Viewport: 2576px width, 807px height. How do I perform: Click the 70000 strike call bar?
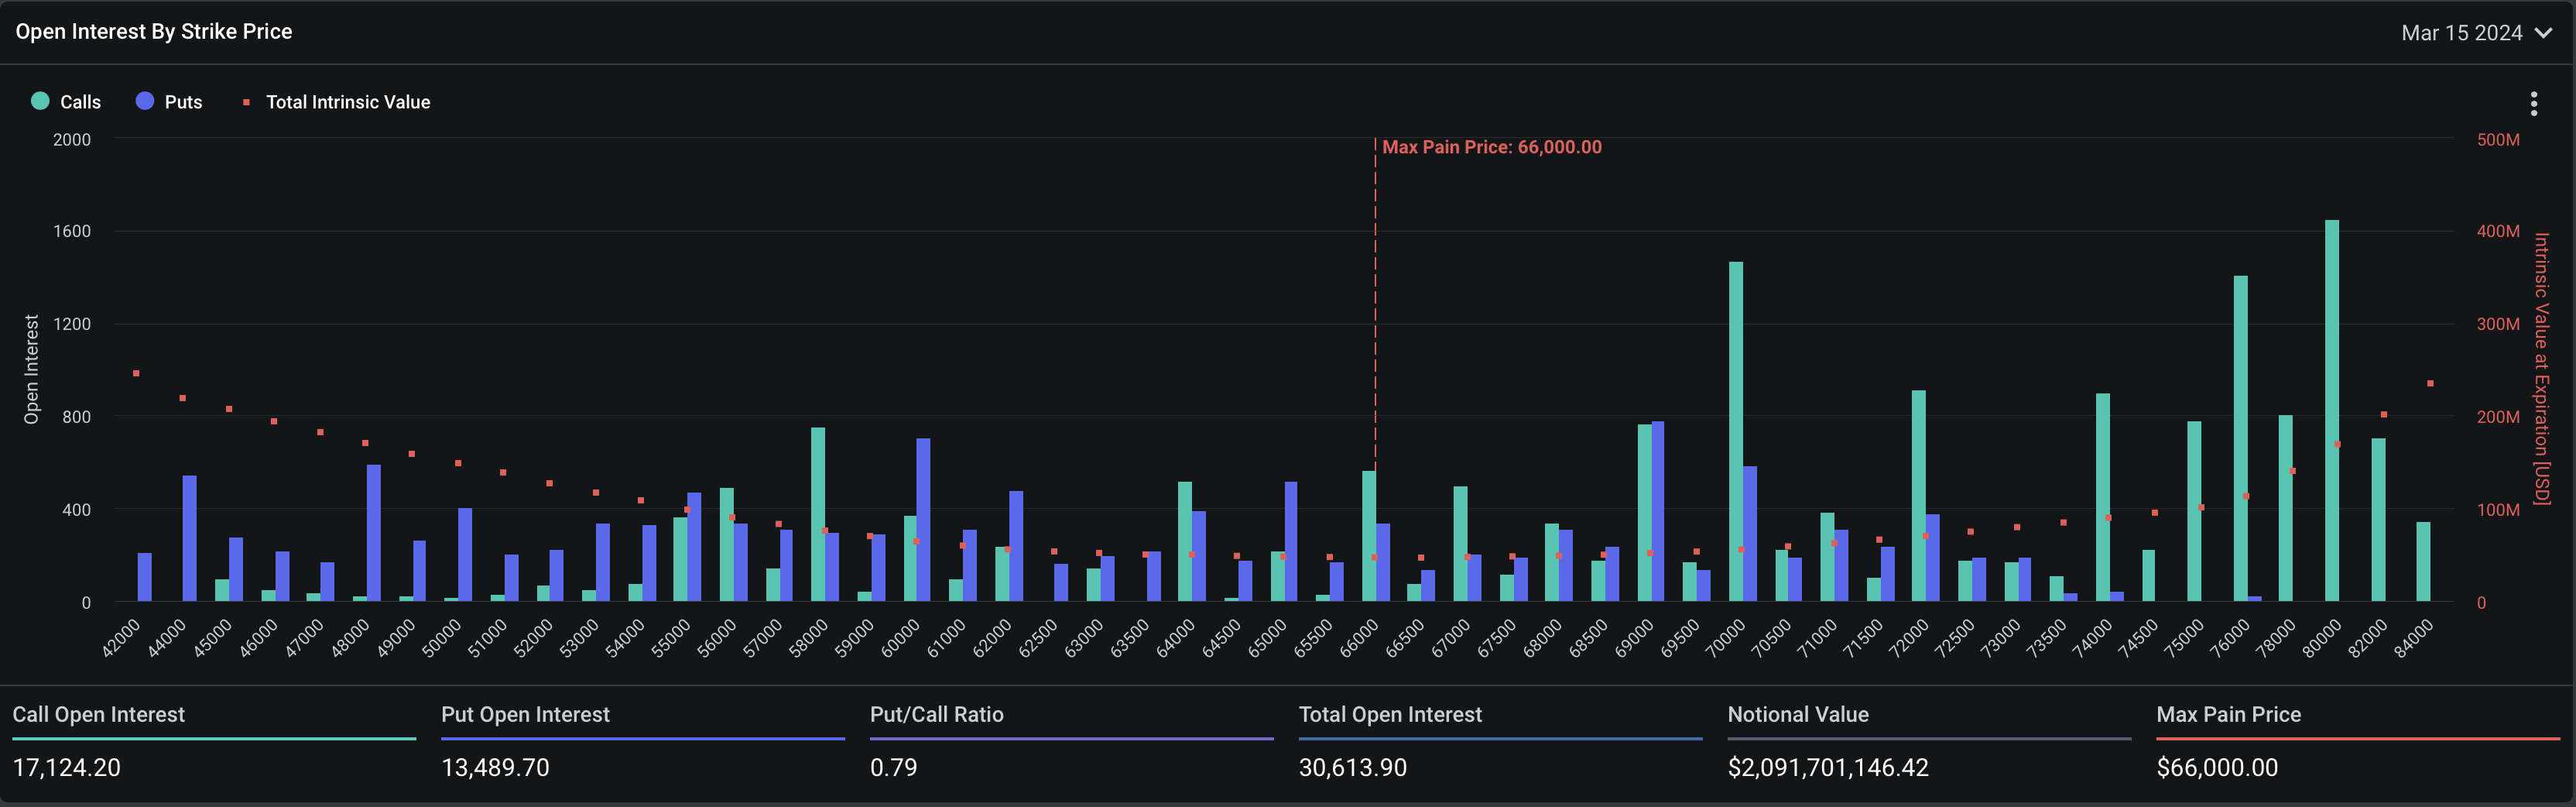point(1735,430)
